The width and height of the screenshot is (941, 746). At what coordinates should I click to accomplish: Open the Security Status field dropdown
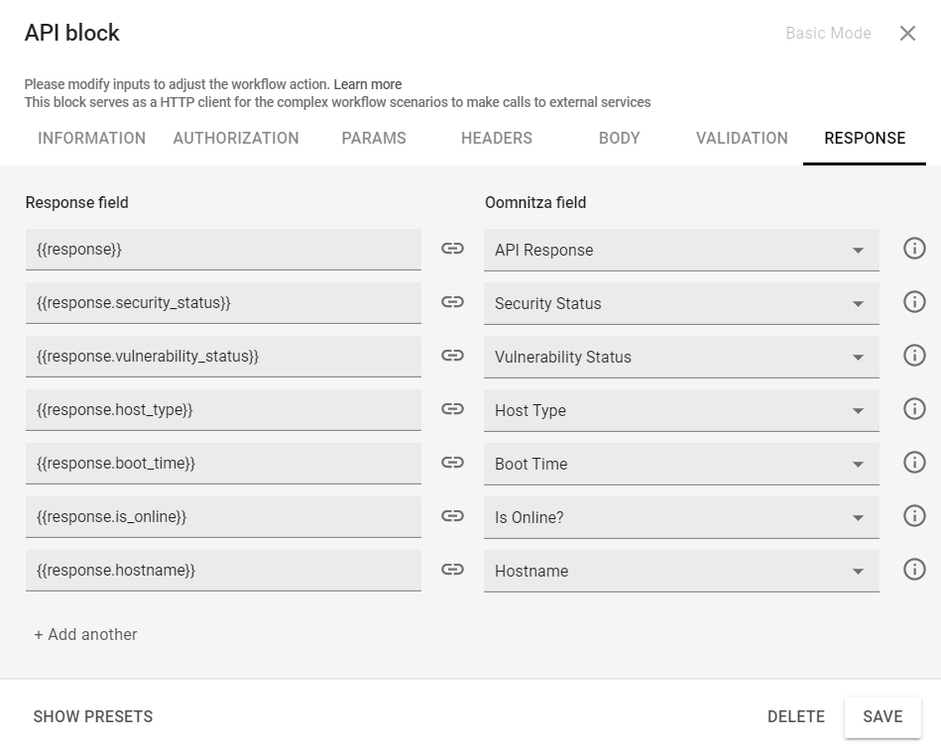(x=681, y=303)
